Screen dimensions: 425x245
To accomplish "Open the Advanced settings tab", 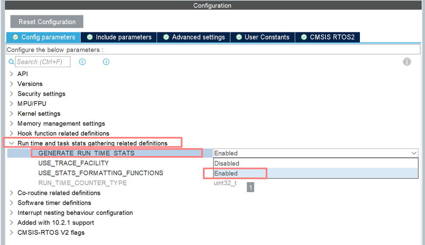I will coord(194,37).
